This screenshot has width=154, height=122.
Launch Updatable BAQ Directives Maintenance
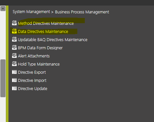(53, 40)
